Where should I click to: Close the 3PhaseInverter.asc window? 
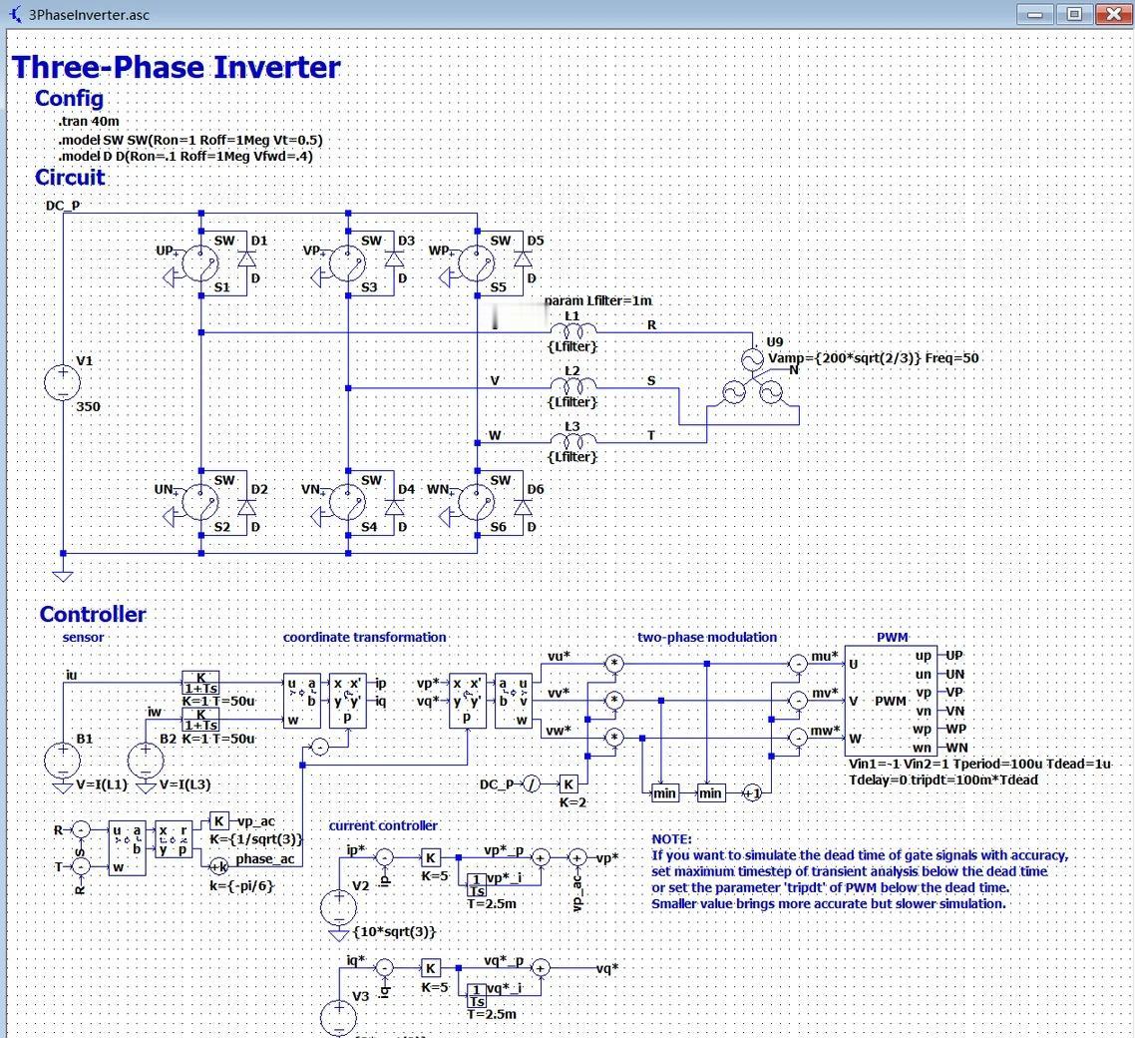click(1113, 14)
